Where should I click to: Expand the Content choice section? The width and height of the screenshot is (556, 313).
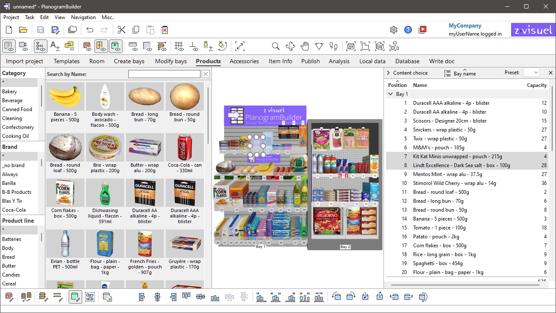click(x=388, y=73)
